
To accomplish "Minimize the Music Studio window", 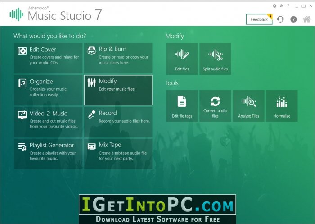I will click(x=297, y=6).
